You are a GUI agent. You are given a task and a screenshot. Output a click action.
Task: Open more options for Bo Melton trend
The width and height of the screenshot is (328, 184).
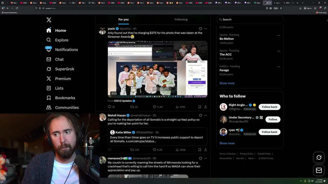coord(279,35)
